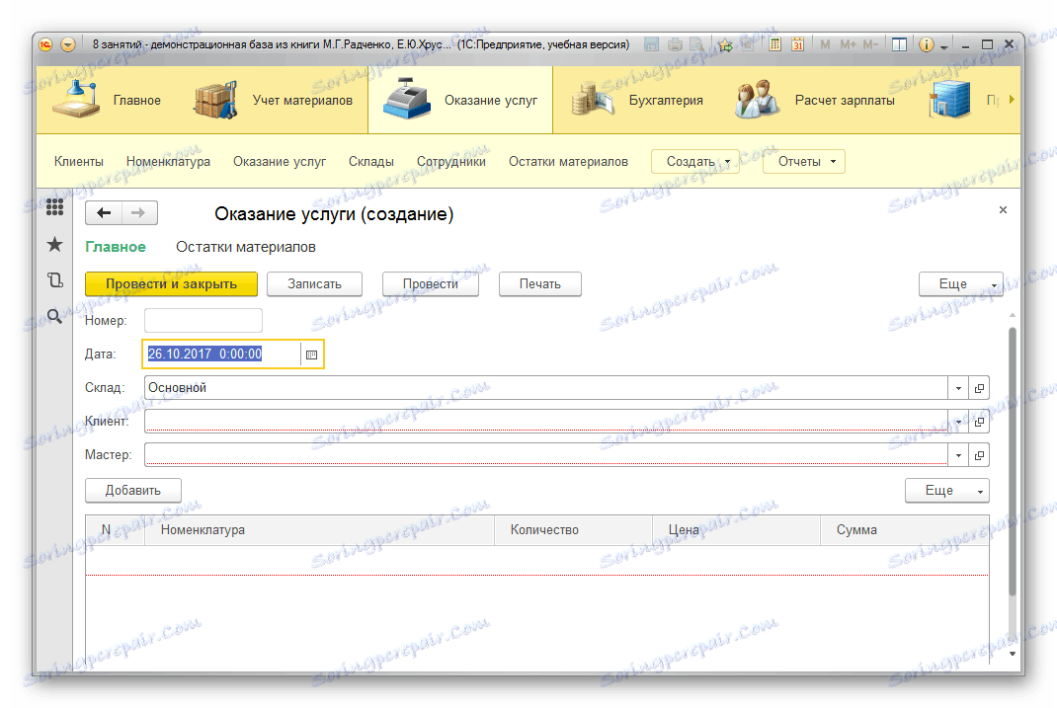The height and width of the screenshot is (708, 1057).
Task: Open the partially visible building section
Action: pyautogui.click(x=962, y=100)
